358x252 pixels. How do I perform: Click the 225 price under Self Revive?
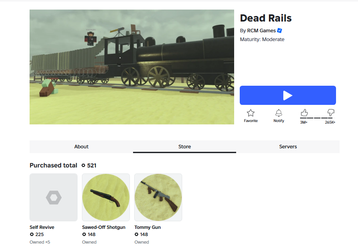click(x=40, y=234)
